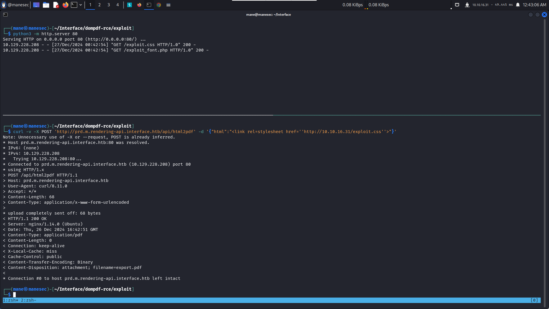
Task: Minimize the terminal window
Action: point(531,15)
